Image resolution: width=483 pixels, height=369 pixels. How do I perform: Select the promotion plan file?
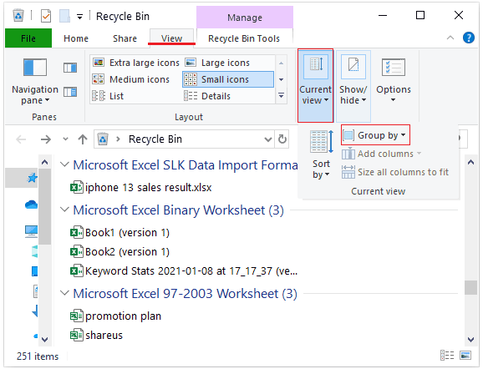tap(115, 316)
